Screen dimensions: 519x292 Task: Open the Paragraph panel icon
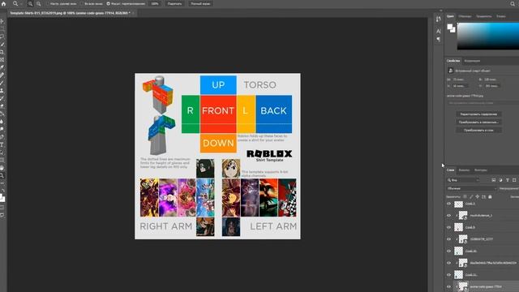coord(438,40)
